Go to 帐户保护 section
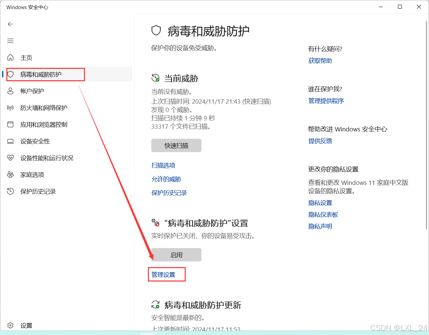Viewport: 429px width, 335px height. point(67,91)
